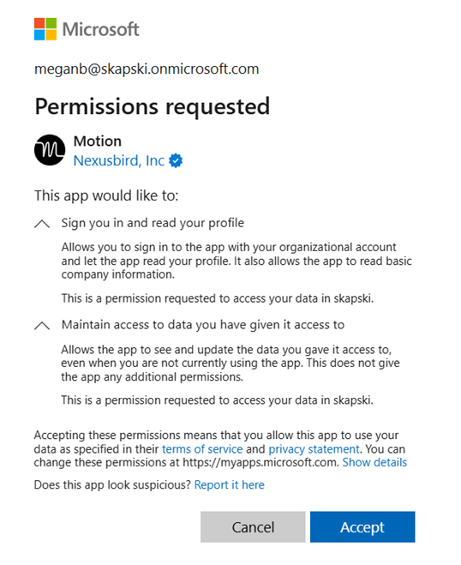Open the Nexusbird, Inc publisher link

119,160
